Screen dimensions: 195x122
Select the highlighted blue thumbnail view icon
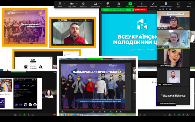pos(167,9)
